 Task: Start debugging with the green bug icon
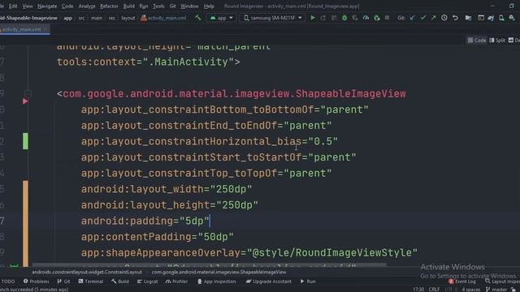coord(344,18)
